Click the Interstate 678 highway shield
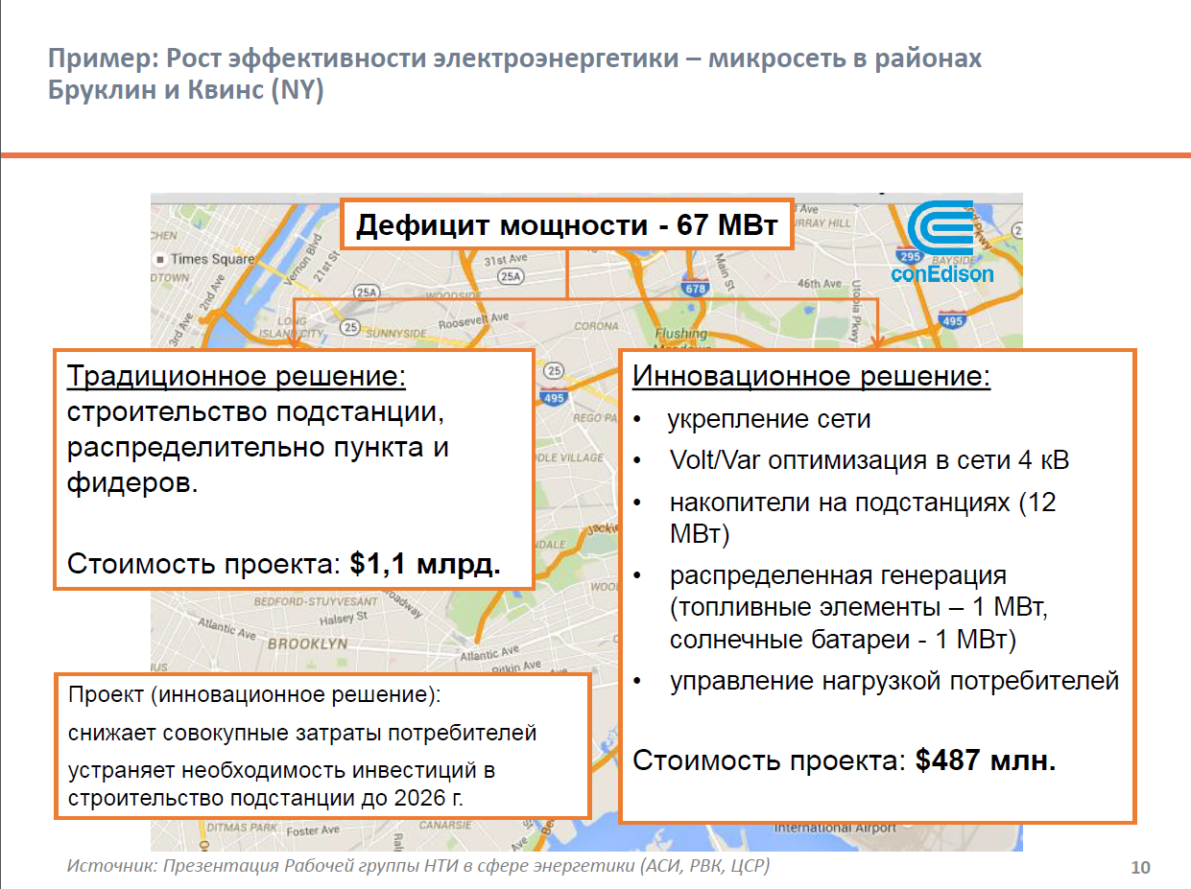This screenshot has height=889, width=1191. coord(695,286)
